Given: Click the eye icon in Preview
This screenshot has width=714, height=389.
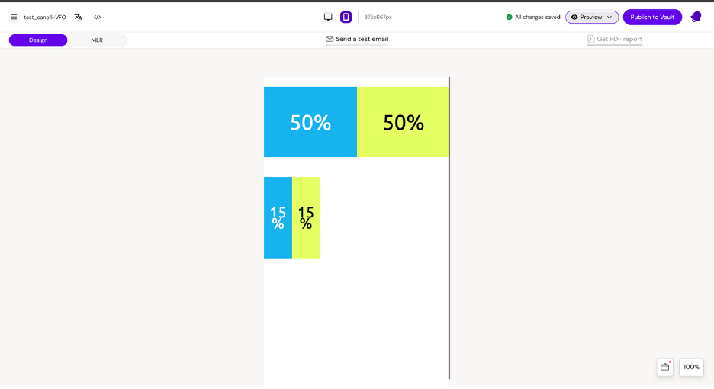Looking at the screenshot, I should (x=574, y=17).
